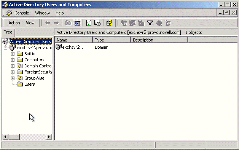The height and width of the screenshot is (150, 239).
Task: Click the Help toolbar icon with question mark
Action: tap(109, 23)
